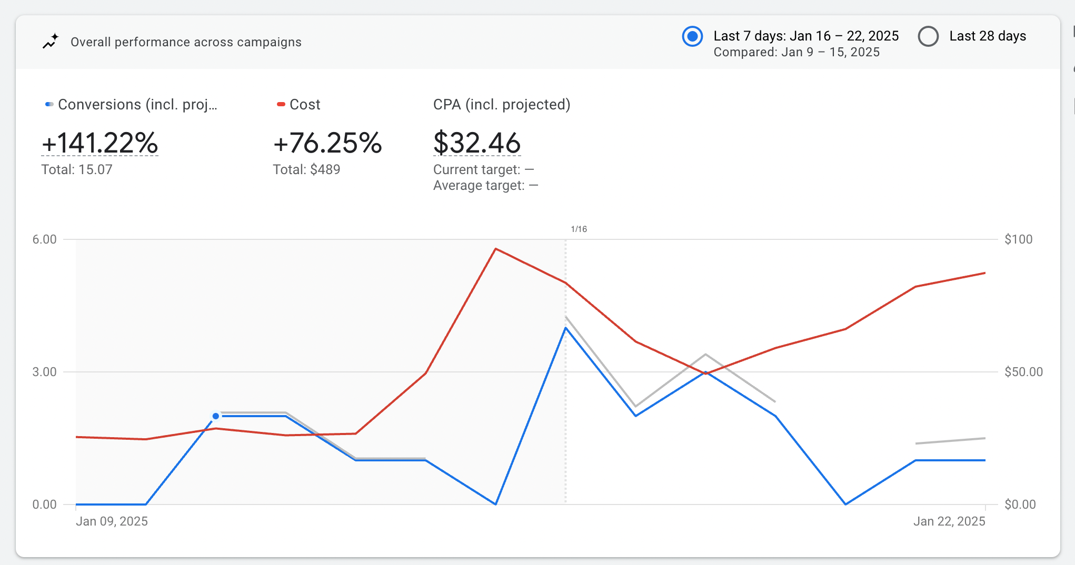Viewport: 1075px width, 565px height.
Task: Click the performance sparkle trend icon
Action: coord(51,42)
